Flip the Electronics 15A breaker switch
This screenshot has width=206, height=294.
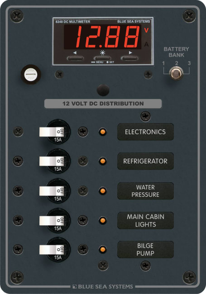52,132
